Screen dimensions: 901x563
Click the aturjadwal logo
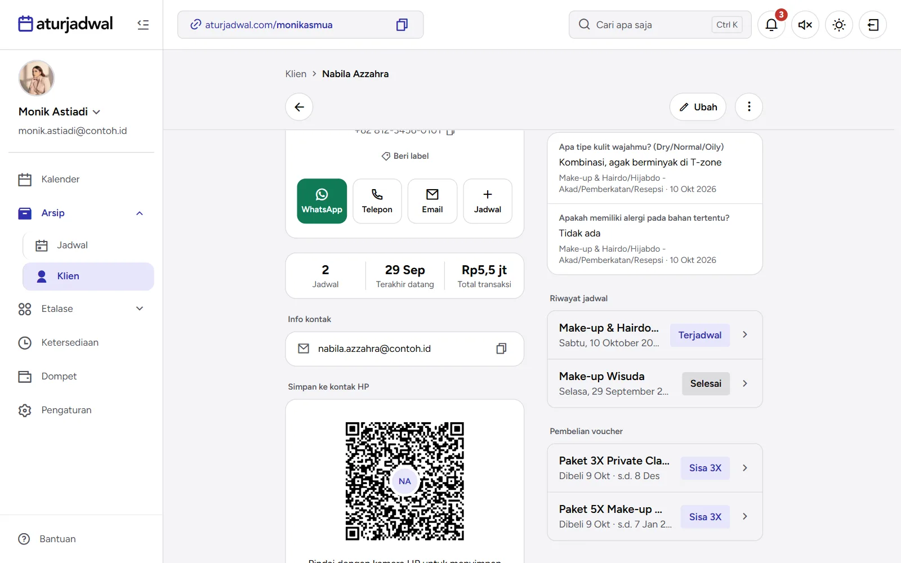coord(65,24)
